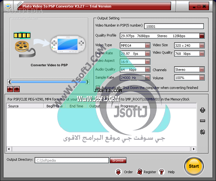Image resolution: width=216 pixels, height=181 pixels.
Task: Click the Help question mark icon
Action: 161,172
